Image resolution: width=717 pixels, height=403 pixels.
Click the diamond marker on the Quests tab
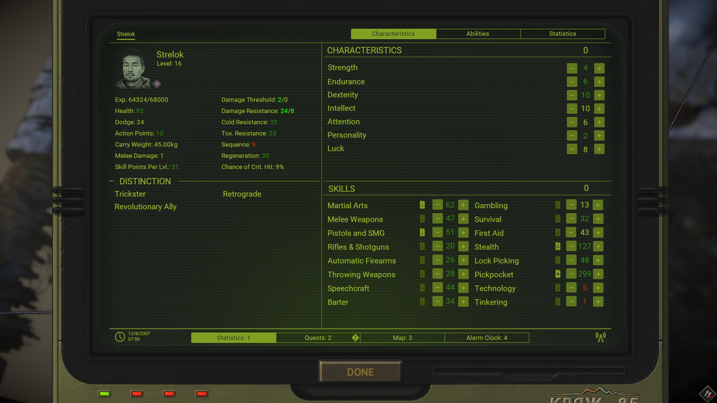[x=355, y=338]
